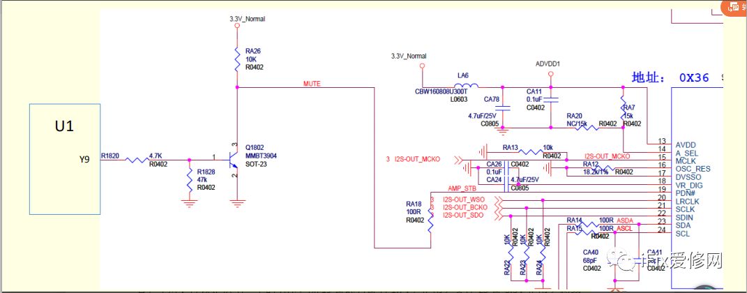
Task: Click the SOT-23 package label
Action: click(x=255, y=164)
